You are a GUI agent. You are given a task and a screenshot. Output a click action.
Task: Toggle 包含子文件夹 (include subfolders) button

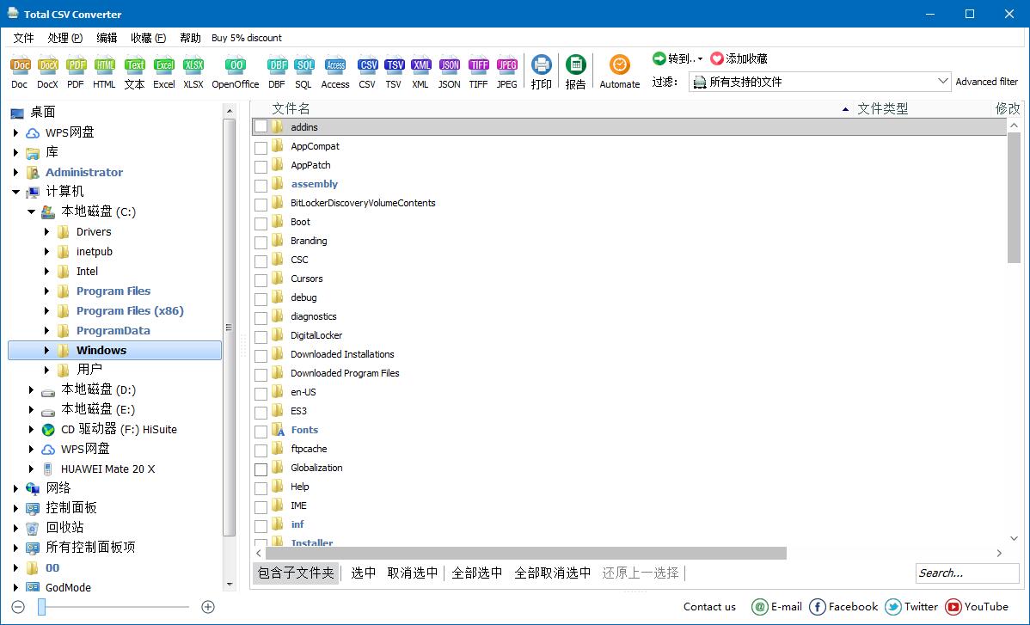point(296,573)
